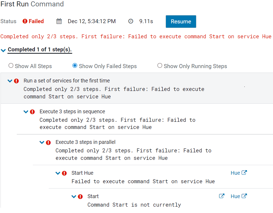Screen dimensions: 273x213
Task: Click 'Run a set of services for the first time'
Action: 67,81
